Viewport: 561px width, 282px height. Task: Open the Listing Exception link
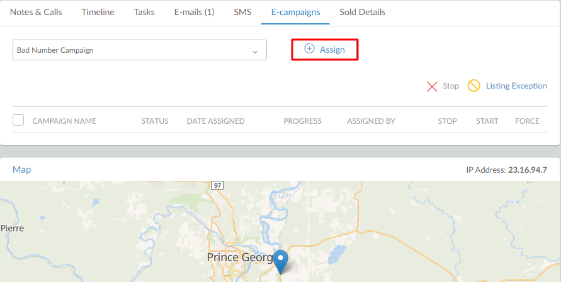pos(516,86)
